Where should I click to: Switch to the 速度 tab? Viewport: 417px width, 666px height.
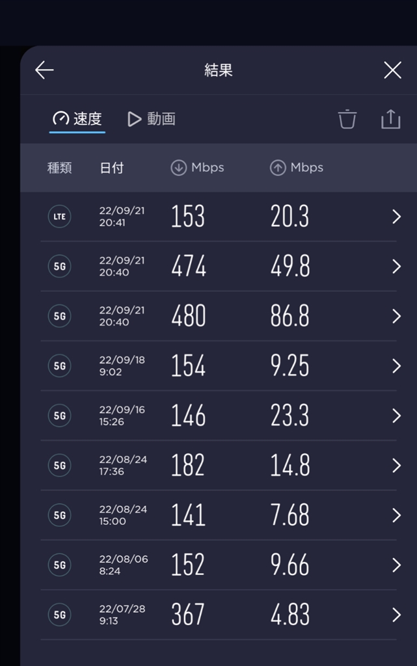[x=77, y=119]
